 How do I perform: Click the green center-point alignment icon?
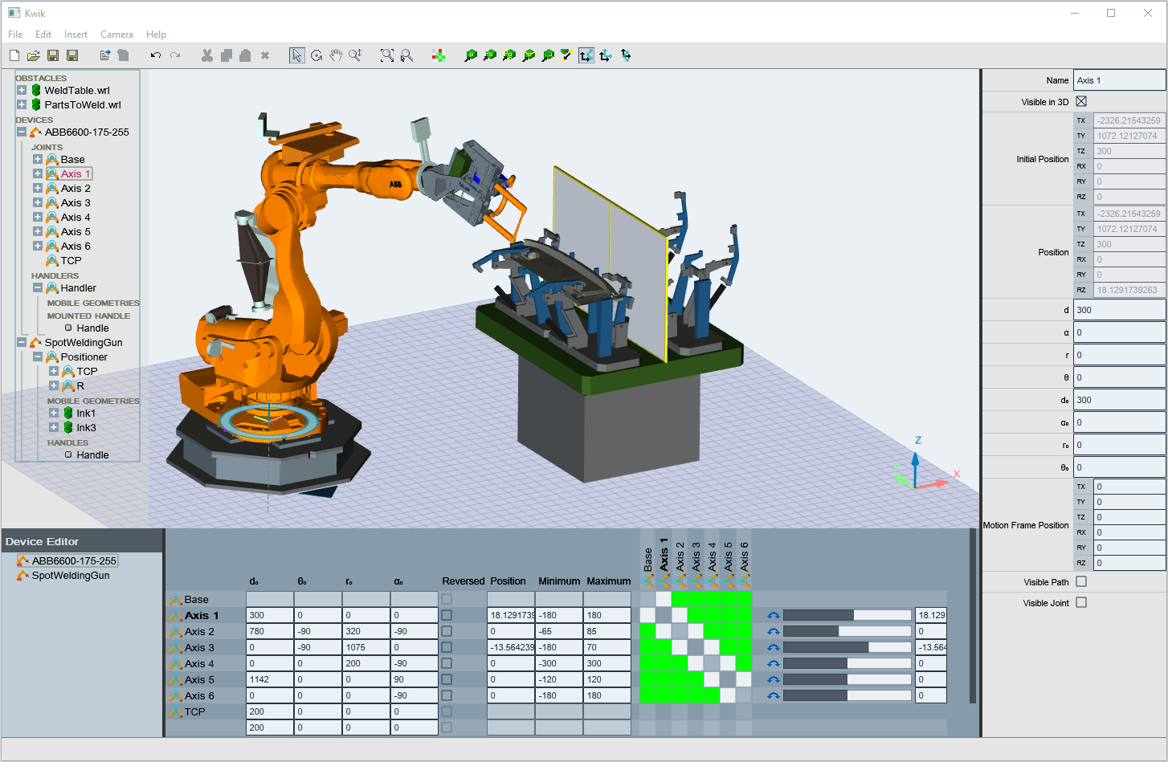438,55
